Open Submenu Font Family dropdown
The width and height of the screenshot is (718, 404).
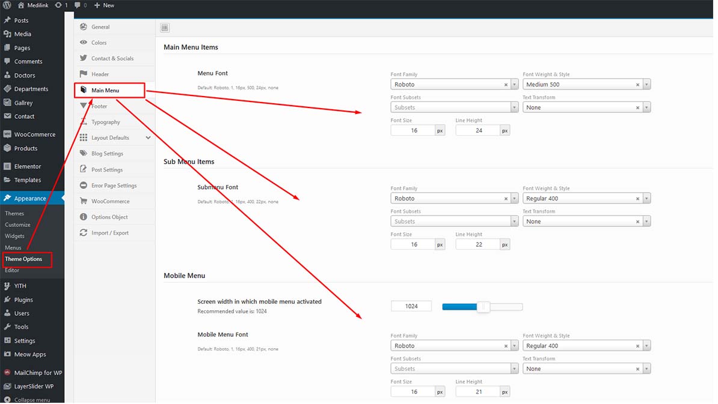[454, 198]
